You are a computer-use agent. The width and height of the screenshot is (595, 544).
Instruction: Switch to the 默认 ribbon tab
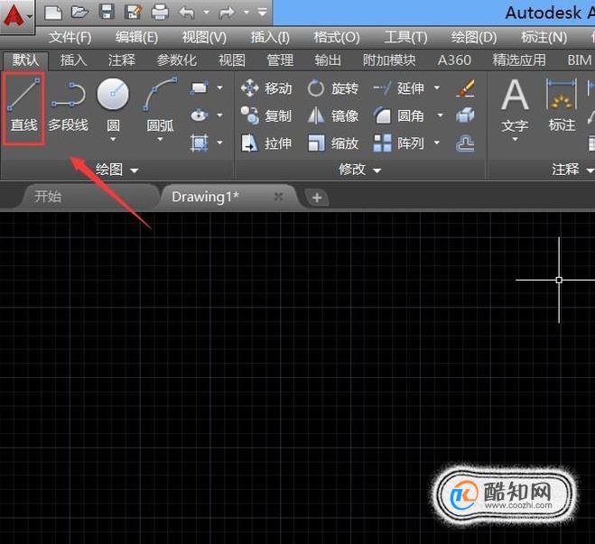[x=25, y=60]
